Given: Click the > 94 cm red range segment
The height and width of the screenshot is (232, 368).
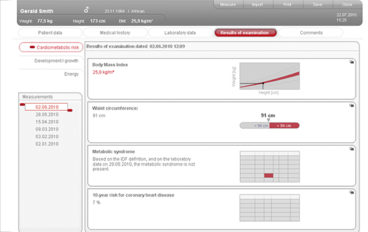Looking at the screenshot, I should [x=284, y=126].
